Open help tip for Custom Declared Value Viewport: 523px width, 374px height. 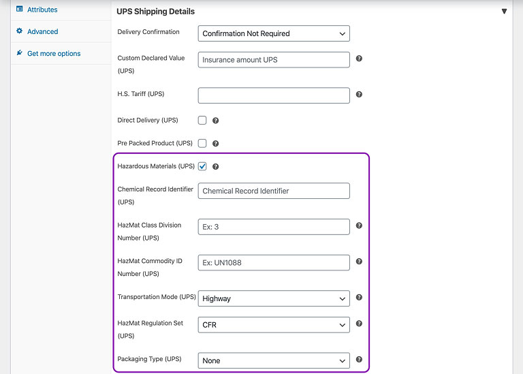359,59
